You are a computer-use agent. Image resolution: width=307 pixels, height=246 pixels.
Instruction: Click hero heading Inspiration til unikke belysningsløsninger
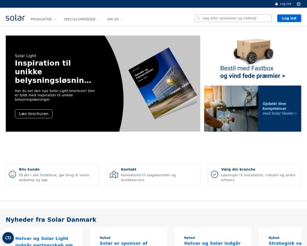click(53, 72)
